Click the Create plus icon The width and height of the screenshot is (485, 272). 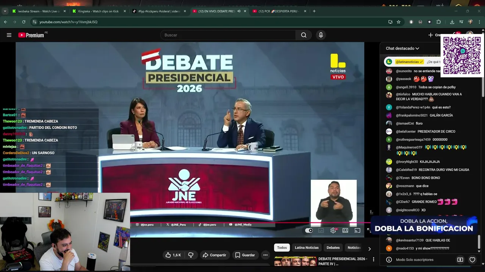(430, 35)
